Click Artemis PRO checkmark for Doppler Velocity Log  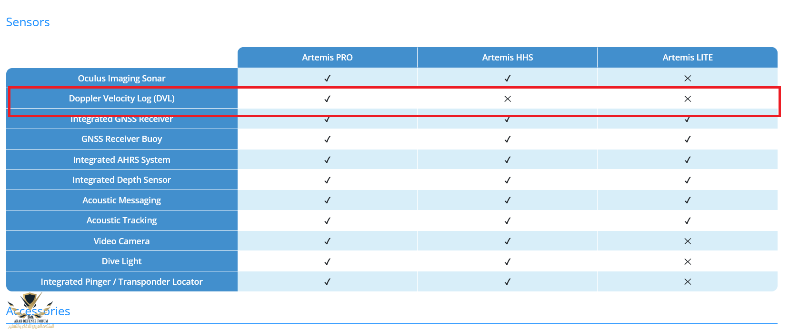coord(327,99)
